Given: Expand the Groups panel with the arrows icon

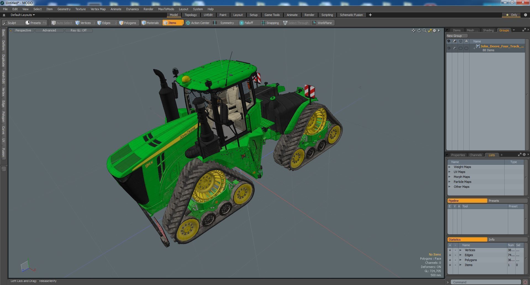Looking at the screenshot, I should click(x=524, y=30).
